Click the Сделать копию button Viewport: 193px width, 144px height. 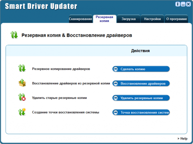(141, 69)
